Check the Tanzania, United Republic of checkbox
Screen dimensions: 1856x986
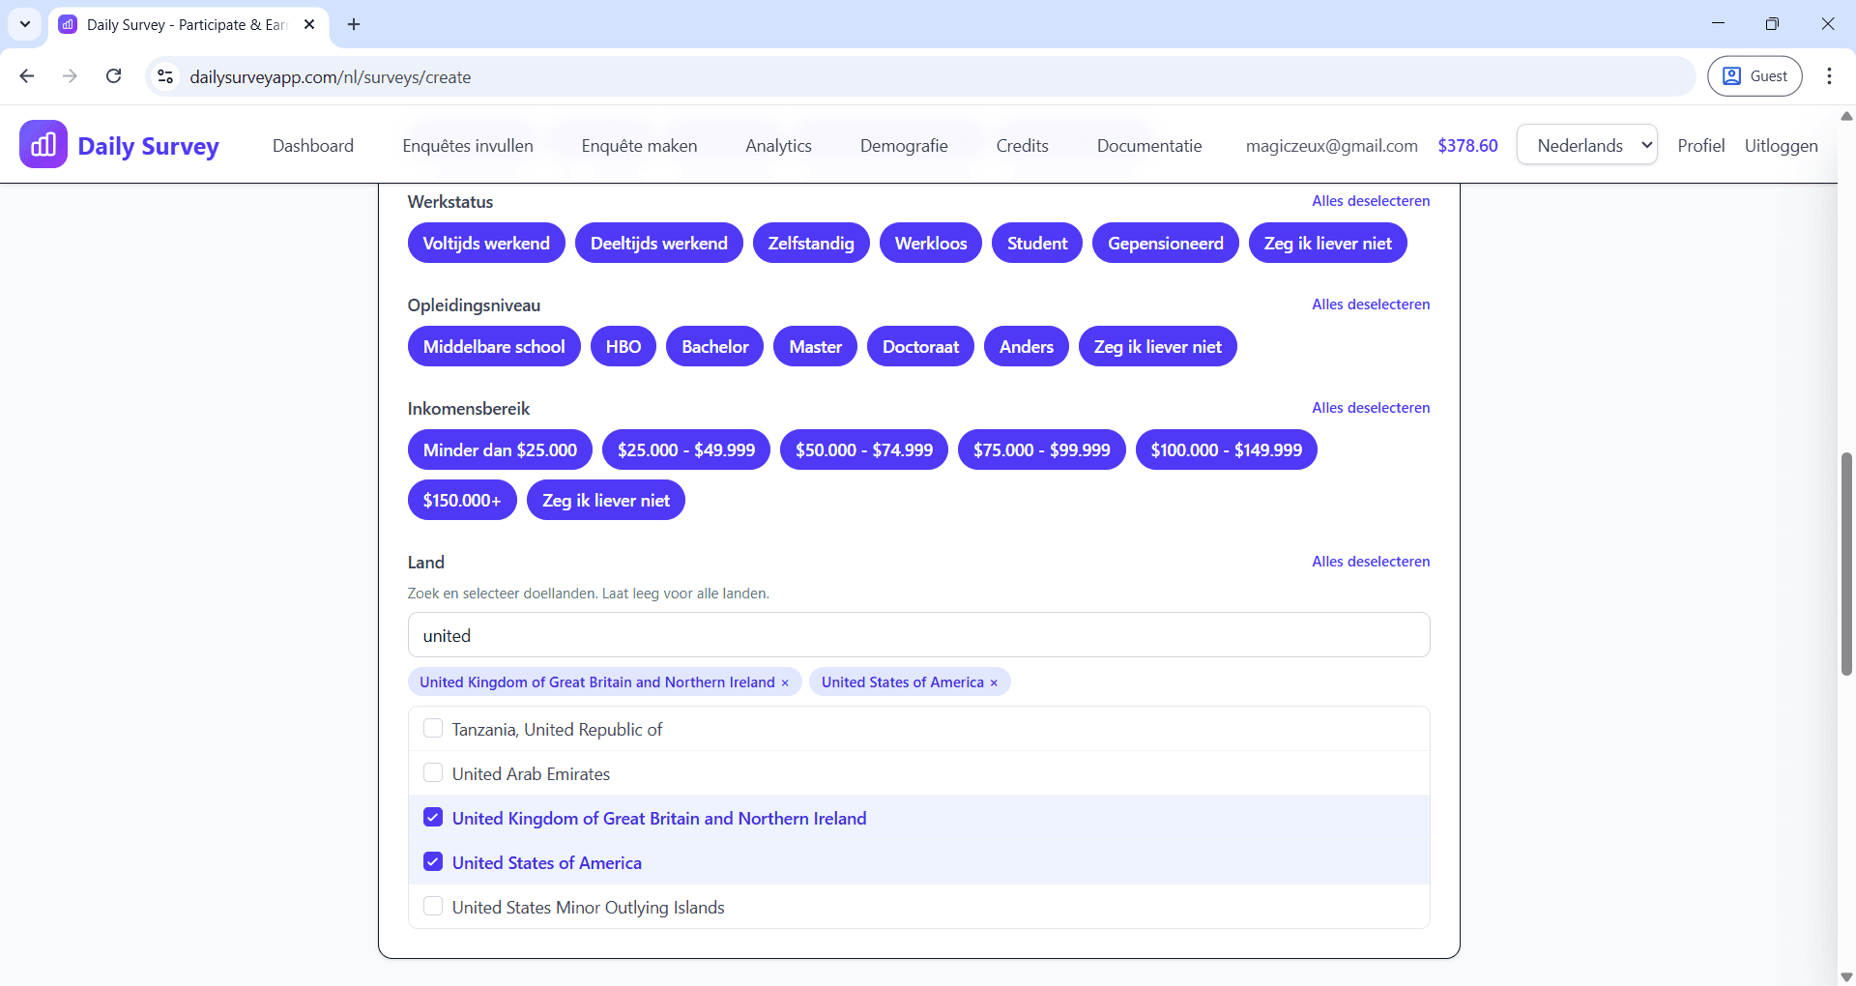pyautogui.click(x=433, y=729)
